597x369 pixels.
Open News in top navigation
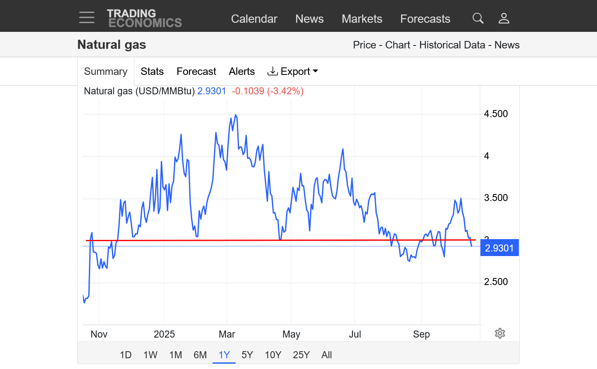[309, 19]
